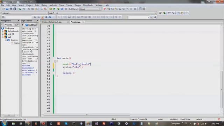Click the Next line debug icon
The width and height of the screenshot is (224, 126).
[112, 9]
